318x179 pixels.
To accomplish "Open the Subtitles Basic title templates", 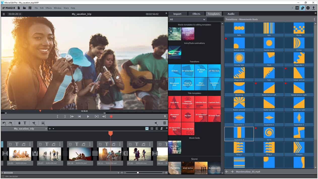I will 201,102.
